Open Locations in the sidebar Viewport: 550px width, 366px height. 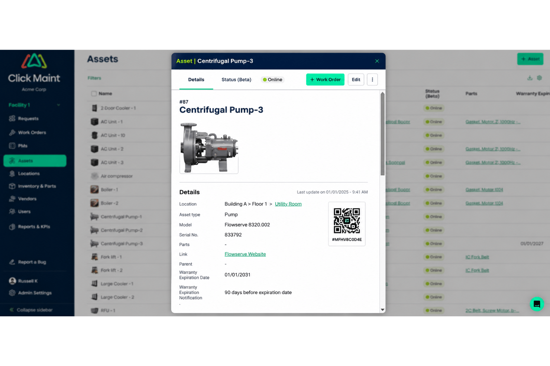tap(29, 174)
